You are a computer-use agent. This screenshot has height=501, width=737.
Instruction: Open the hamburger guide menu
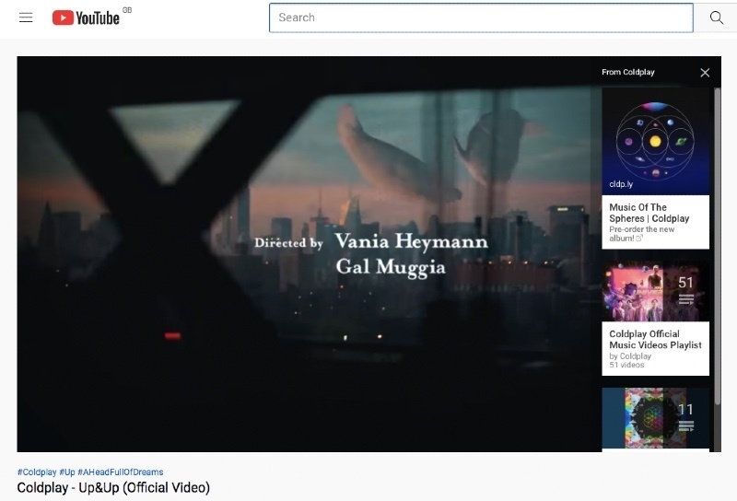(x=26, y=17)
